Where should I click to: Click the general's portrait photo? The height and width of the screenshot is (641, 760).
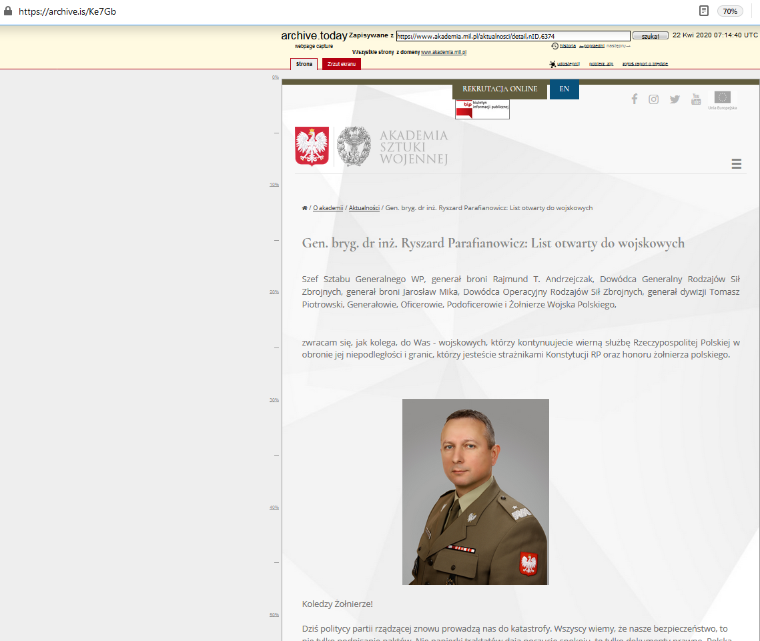[475, 492]
